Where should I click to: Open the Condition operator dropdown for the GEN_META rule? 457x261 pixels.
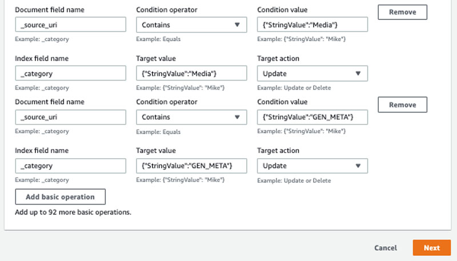tap(191, 117)
